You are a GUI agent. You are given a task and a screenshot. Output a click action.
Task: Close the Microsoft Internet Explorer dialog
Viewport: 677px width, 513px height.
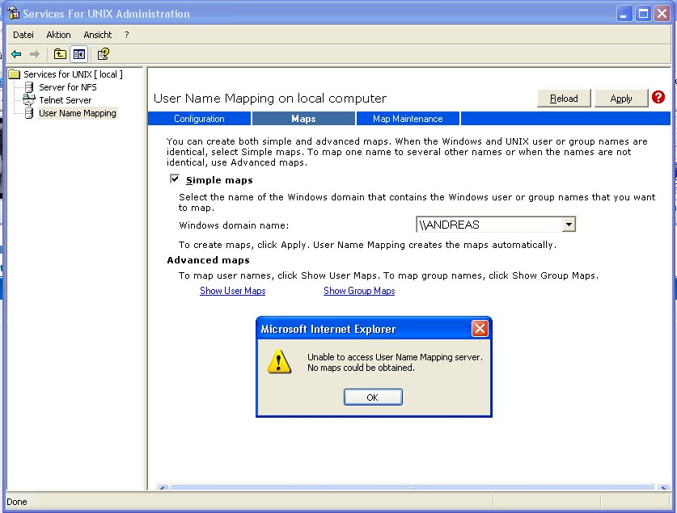coord(480,329)
